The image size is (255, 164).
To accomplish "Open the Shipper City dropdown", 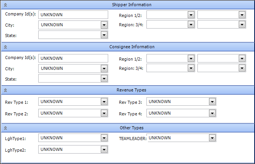I will 104,25.
